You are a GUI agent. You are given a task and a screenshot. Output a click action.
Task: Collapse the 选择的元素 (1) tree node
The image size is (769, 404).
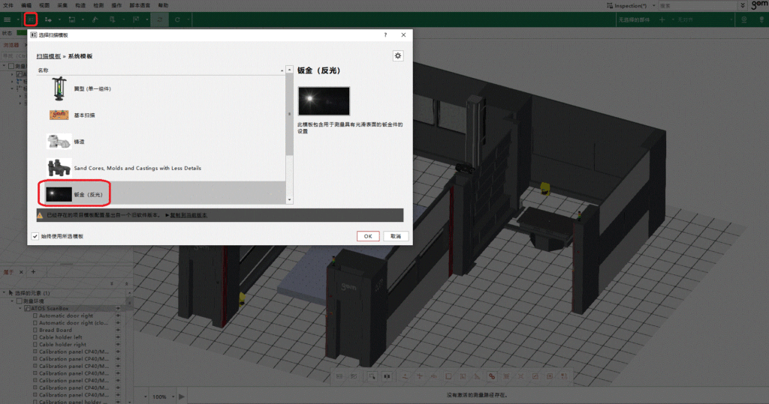click(5, 293)
